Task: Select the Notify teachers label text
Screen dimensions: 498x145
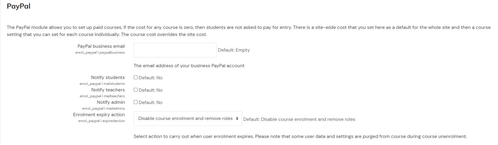Action: tap(108, 90)
